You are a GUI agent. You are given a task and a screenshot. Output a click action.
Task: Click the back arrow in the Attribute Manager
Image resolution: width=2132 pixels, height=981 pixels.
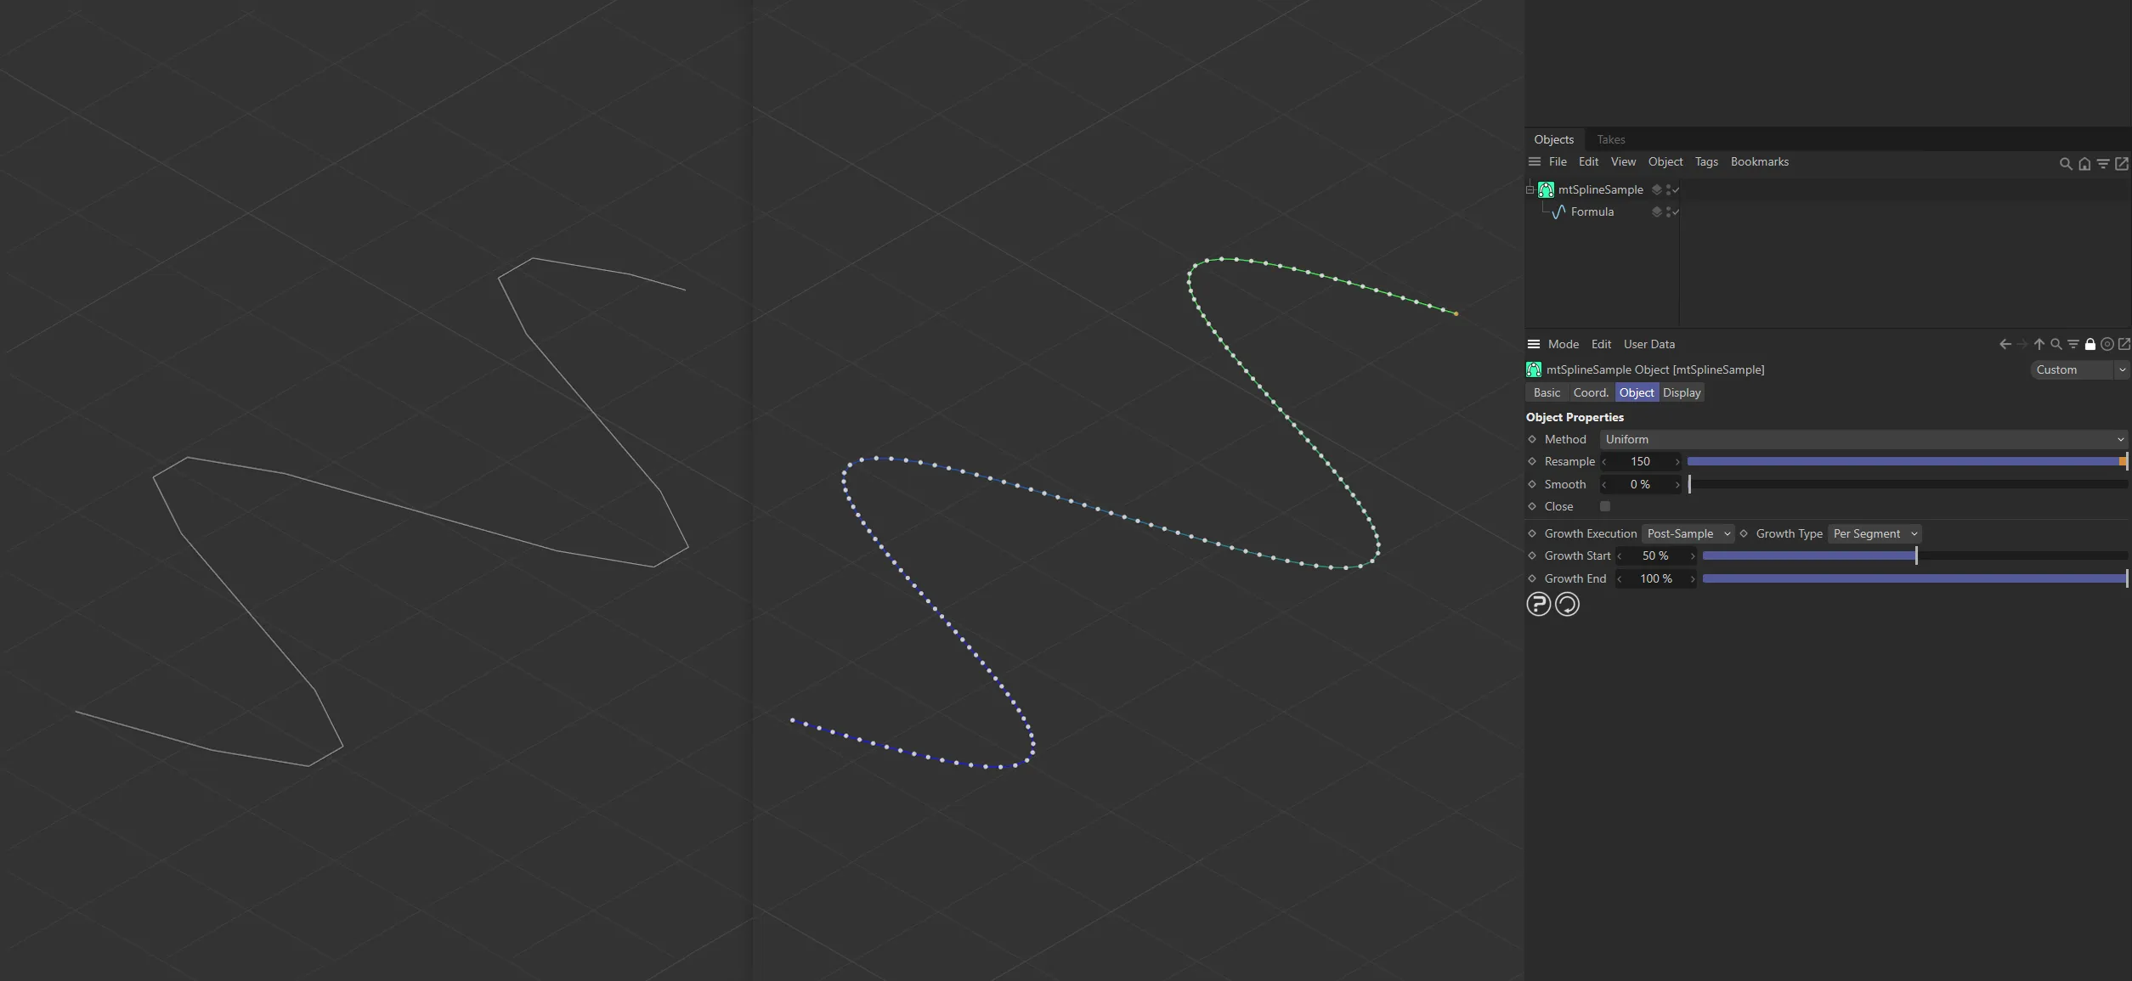click(x=2005, y=344)
